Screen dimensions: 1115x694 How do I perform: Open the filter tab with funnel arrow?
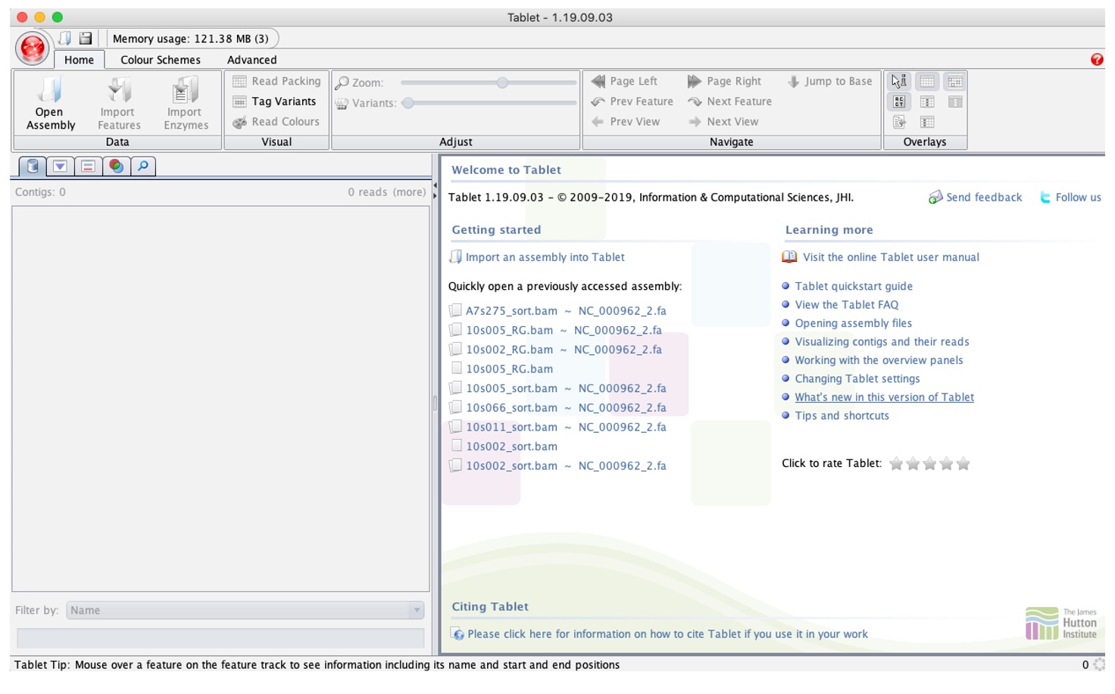60,166
